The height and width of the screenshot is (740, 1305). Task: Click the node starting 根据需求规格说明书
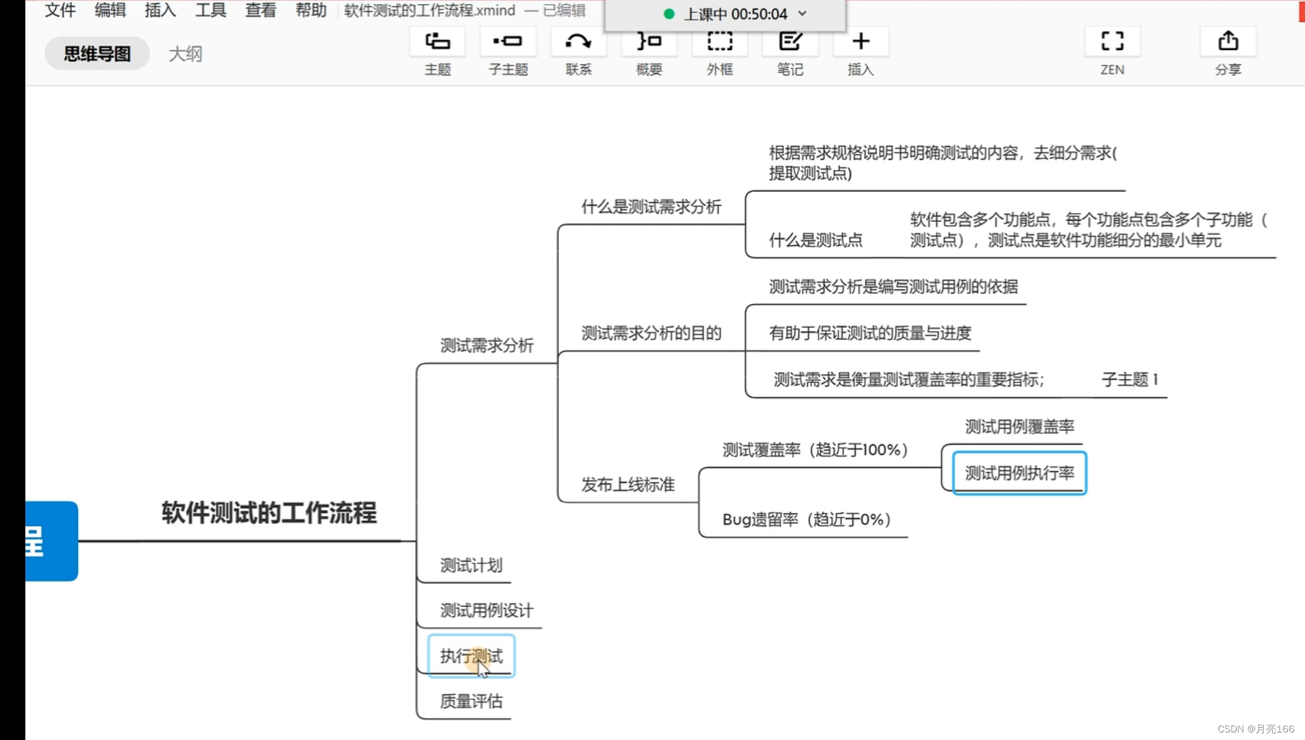coord(943,163)
